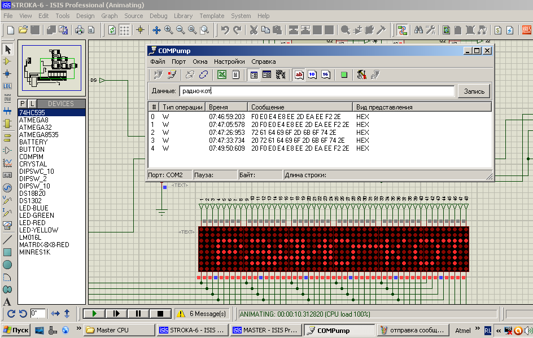
Task: Select ATMEGA8535 in the devices list
Action: [38, 135]
